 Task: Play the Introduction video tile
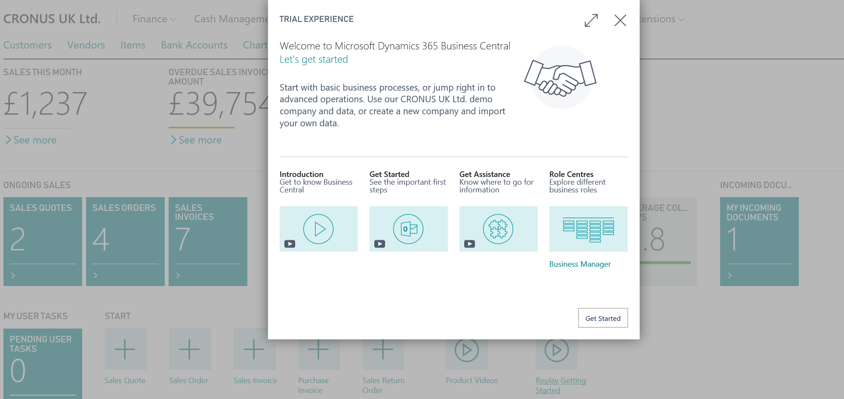pyautogui.click(x=318, y=229)
